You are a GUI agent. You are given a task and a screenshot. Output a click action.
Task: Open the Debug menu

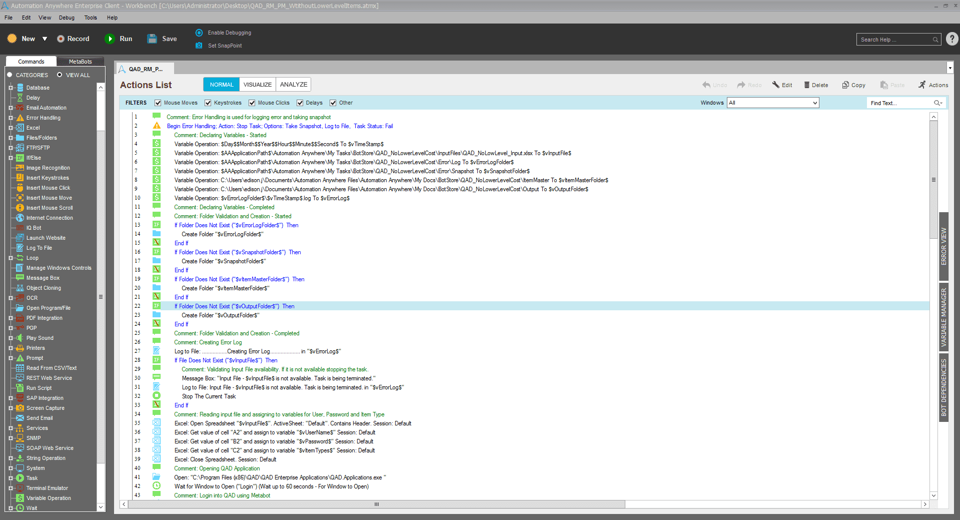point(67,18)
